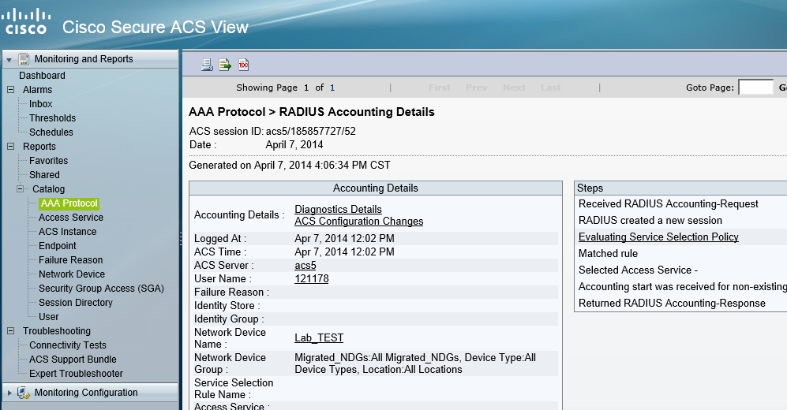Click the page number 1 link
Image resolution: width=787 pixels, height=410 pixels.
pos(332,88)
